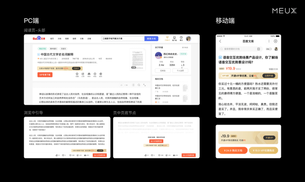Image resolution: width=305 pixels, height=182 pixels.
Task: Open the 首页 nav item
Action: [52, 39]
